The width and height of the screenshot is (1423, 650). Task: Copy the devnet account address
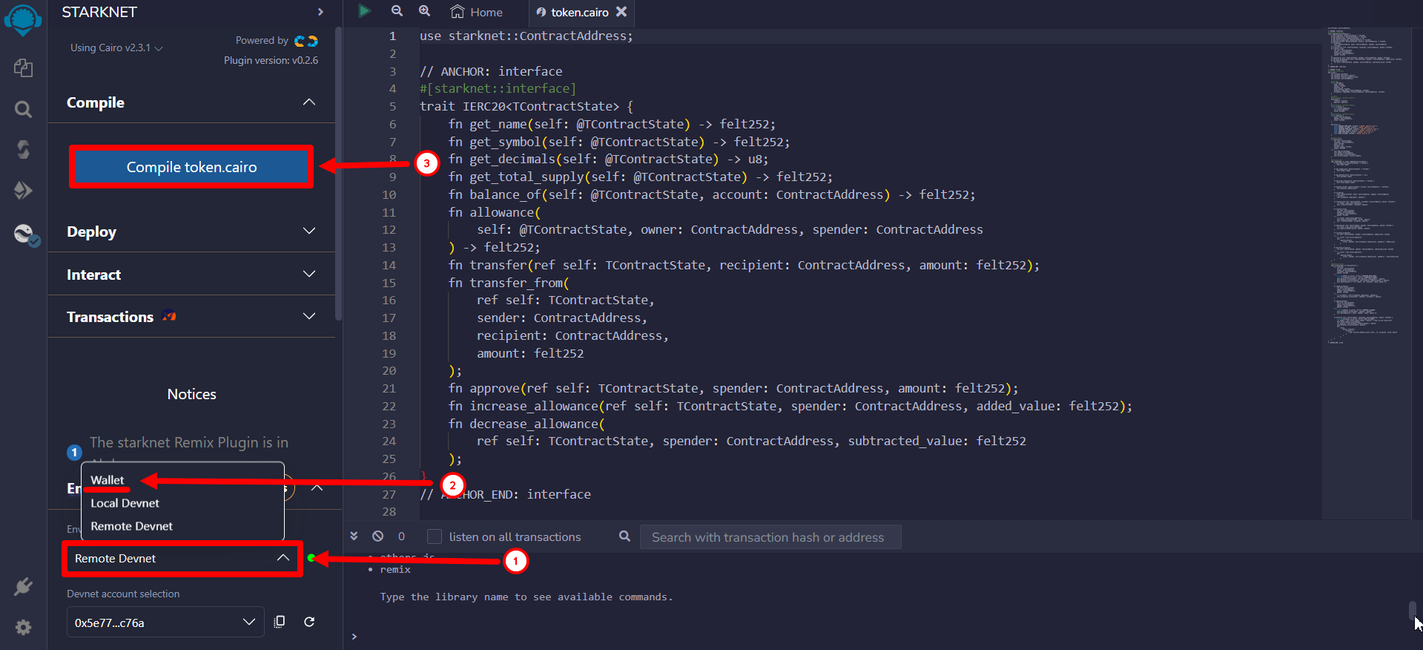pyautogui.click(x=280, y=622)
